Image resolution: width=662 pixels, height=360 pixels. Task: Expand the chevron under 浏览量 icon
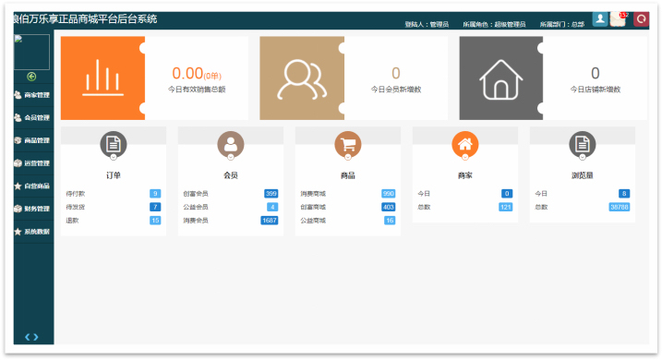click(x=583, y=157)
